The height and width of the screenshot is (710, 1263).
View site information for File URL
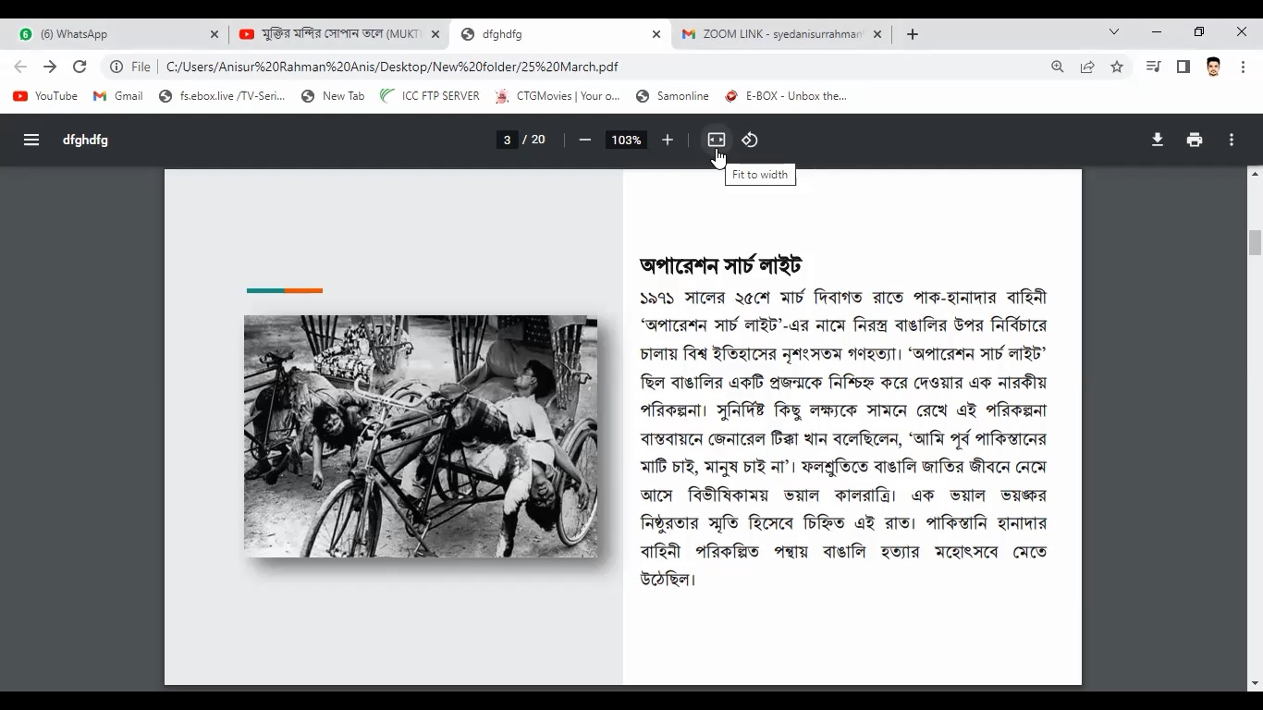click(129, 67)
